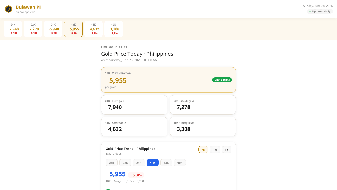
Task: Click the 18K Most common price card
Action: coord(168,80)
